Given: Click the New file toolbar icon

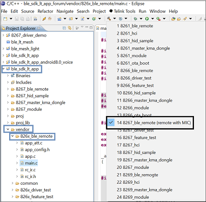Looking at the screenshot, I should pyautogui.click(x=5, y=19).
